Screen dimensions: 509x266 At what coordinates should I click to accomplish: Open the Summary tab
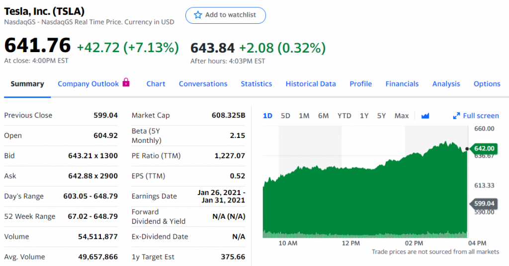point(27,84)
